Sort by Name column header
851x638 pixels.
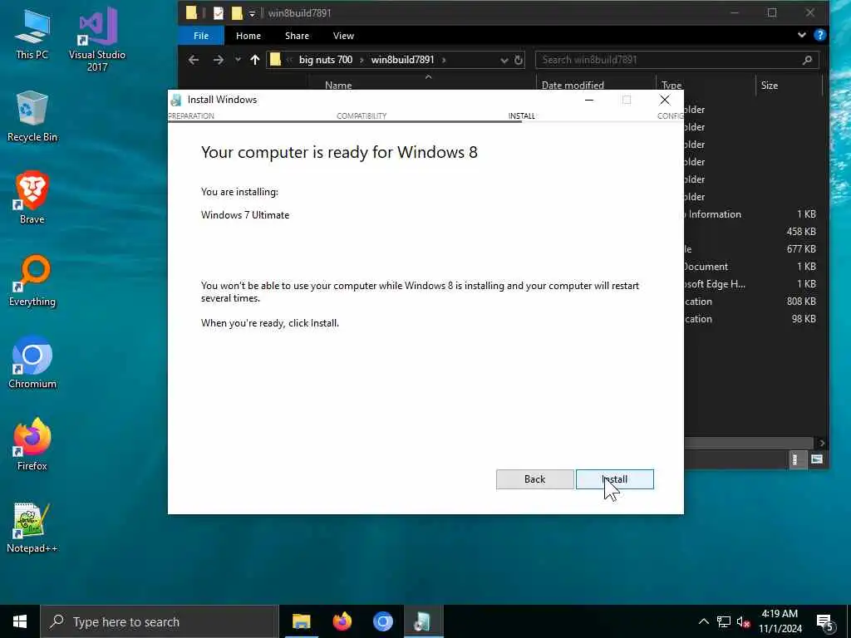(x=338, y=86)
